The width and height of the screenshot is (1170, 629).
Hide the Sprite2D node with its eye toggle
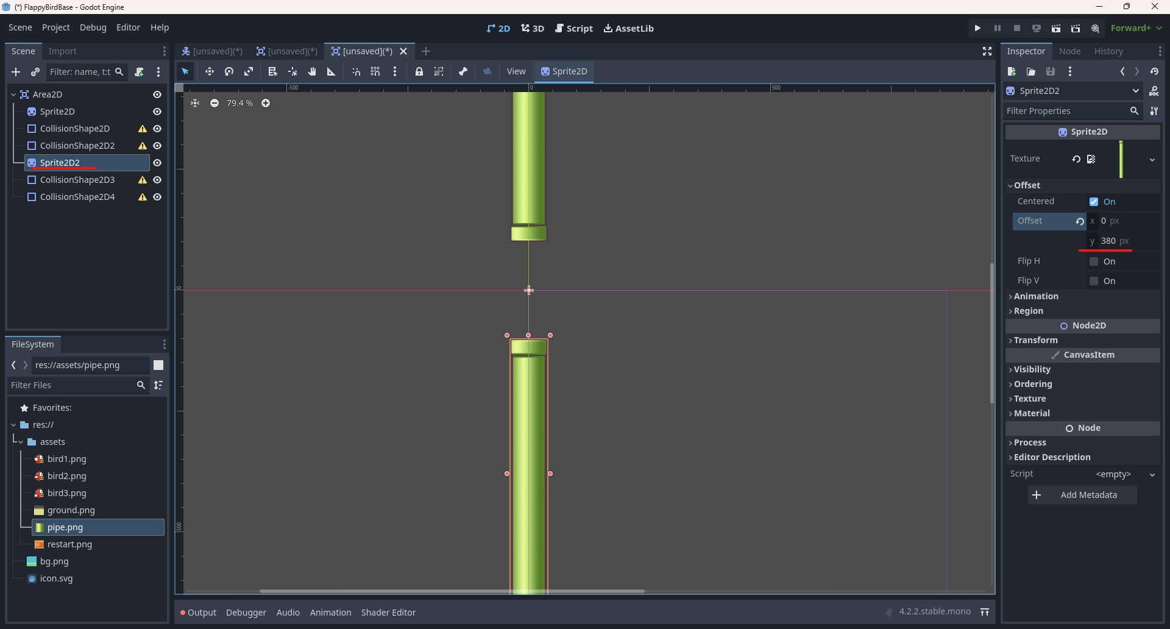pyautogui.click(x=157, y=112)
